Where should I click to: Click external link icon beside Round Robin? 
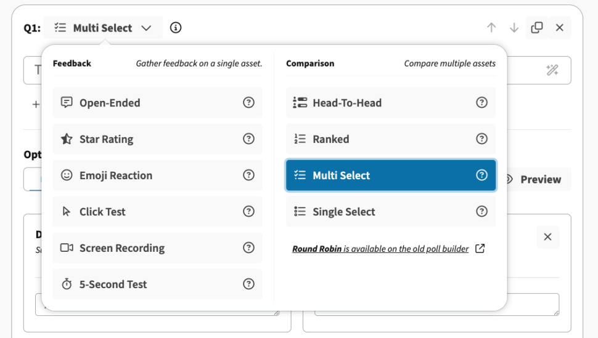click(480, 249)
